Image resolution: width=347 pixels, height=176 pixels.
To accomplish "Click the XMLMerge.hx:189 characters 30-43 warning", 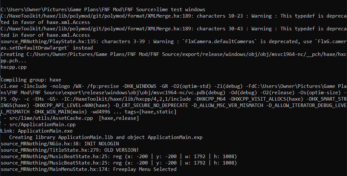I will coord(174,29).
